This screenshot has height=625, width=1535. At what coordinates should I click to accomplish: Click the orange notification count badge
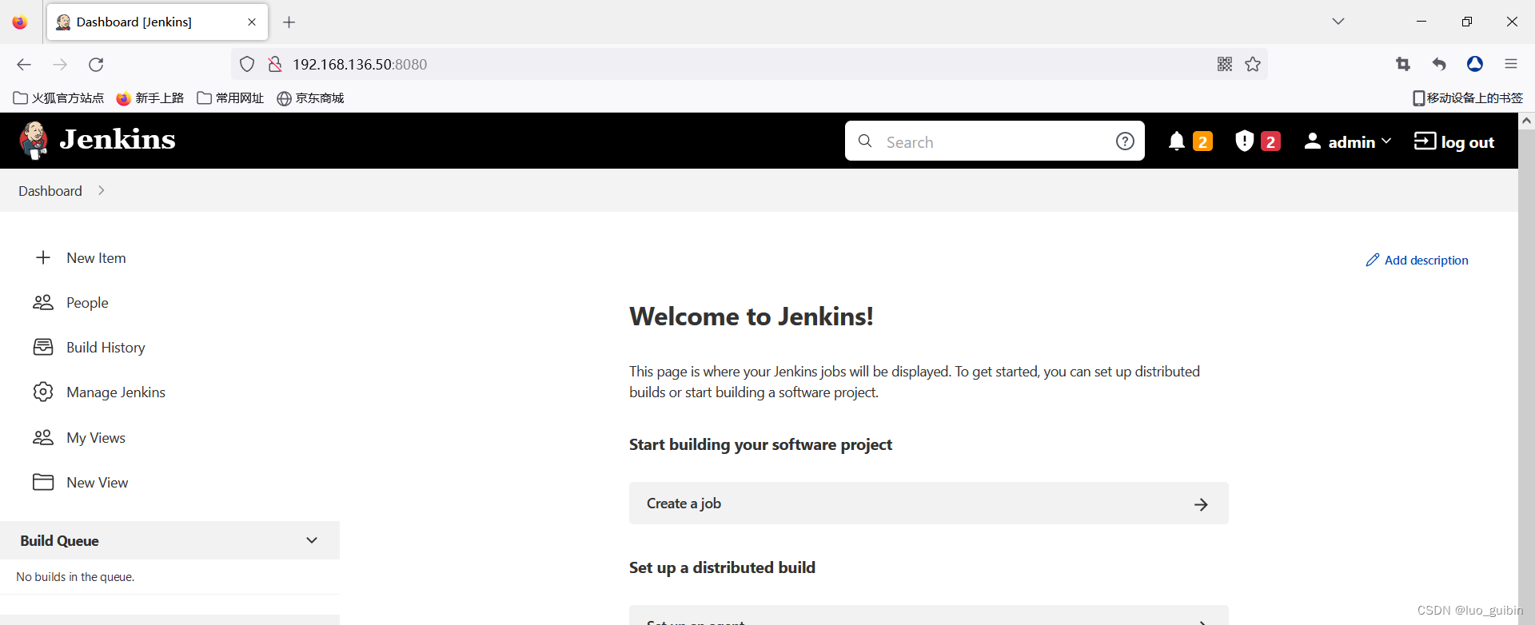(1202, 141)
